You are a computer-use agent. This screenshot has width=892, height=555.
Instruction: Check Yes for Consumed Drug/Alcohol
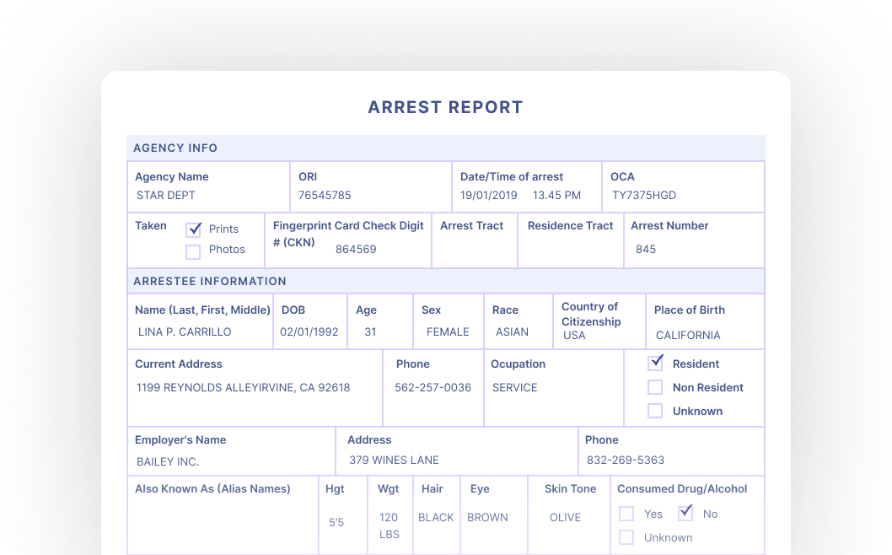626,514
